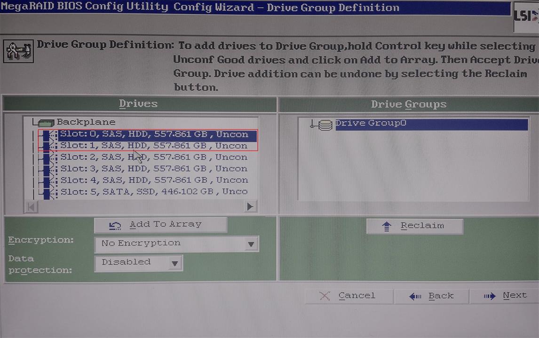Click the Drive Groups panel header

[408, 104]
